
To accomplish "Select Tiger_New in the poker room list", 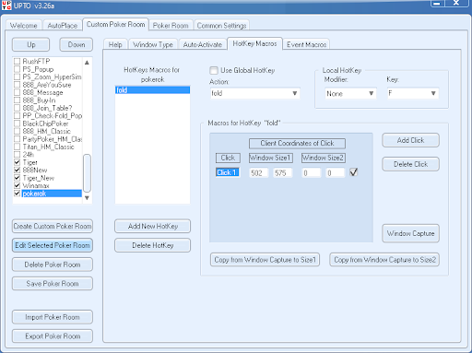I will [39, 178].
